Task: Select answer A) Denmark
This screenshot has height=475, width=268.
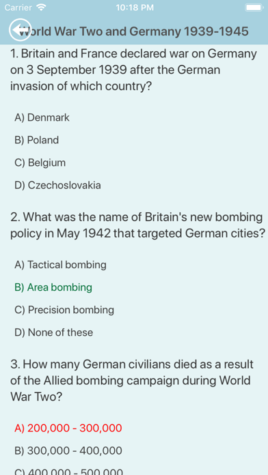Action: click(42, 117)
